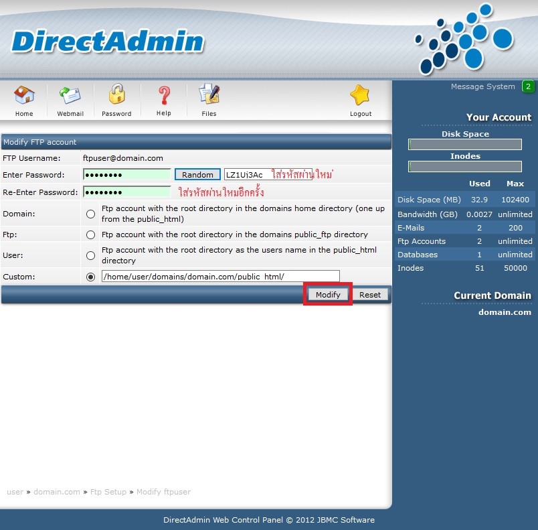Click the Home label in toolbar
Screen dimensions: 538x530
tap(24, 114)
